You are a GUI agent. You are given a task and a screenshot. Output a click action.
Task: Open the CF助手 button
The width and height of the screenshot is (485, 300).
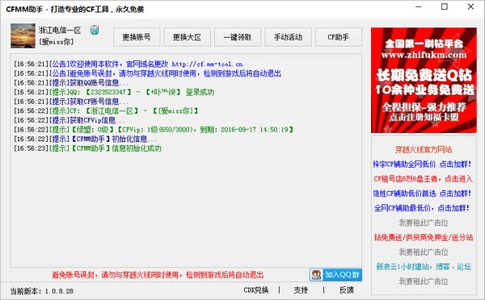pyautogui.click(x=339, y=37)
